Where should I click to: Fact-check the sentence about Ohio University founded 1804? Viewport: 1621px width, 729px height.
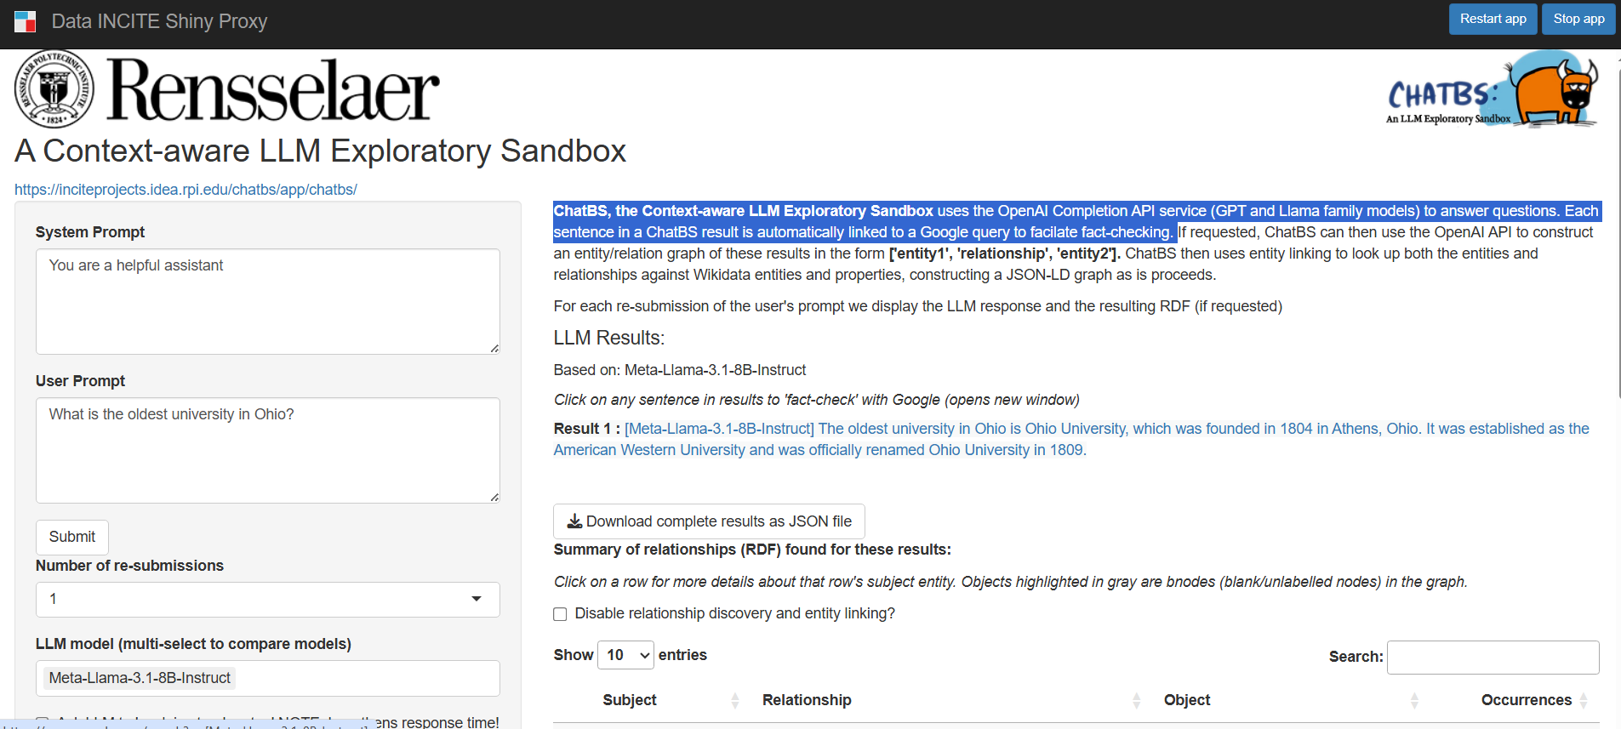[1022, 429]
